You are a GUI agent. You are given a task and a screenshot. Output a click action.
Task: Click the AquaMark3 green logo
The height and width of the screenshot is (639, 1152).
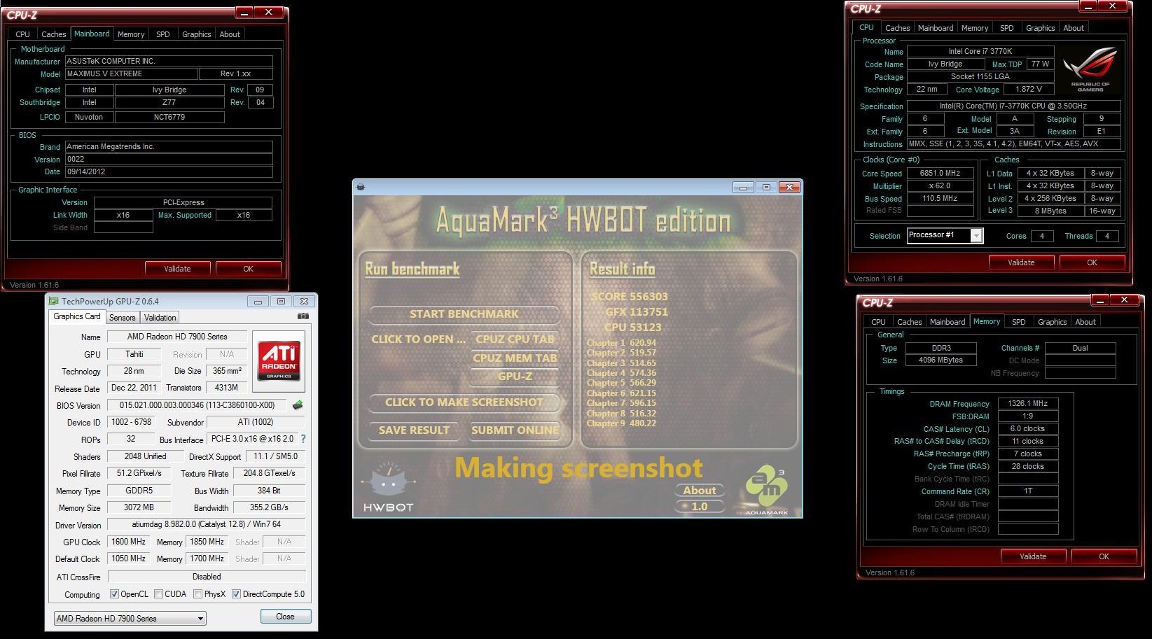point(766,490)
